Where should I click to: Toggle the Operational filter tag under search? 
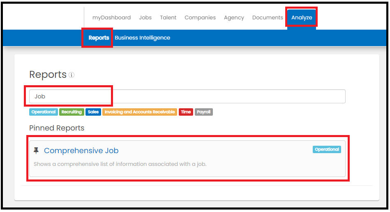coord(44,112)
